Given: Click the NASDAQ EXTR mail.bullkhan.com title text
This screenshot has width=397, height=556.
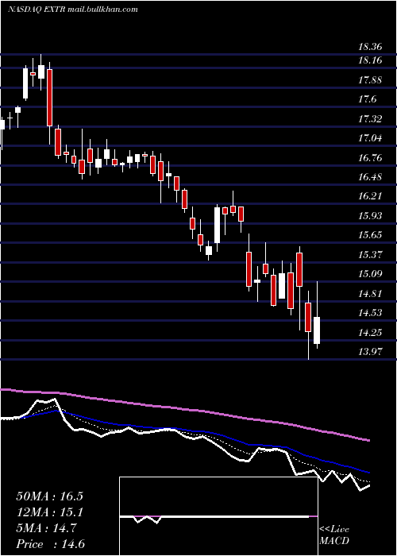Looking at the screenshot, I should point(73,10).
